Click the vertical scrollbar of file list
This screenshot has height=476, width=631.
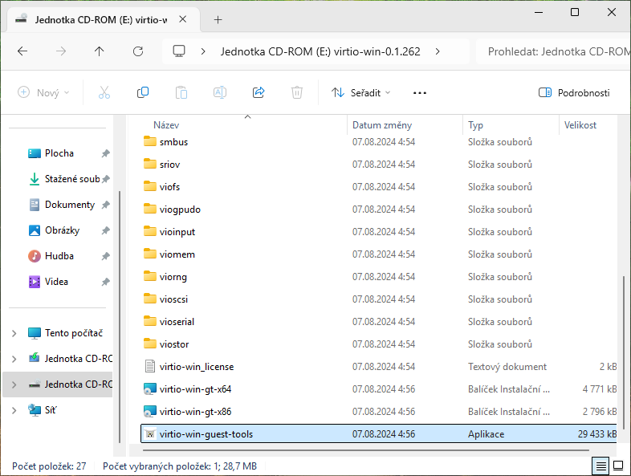(624, 352)
